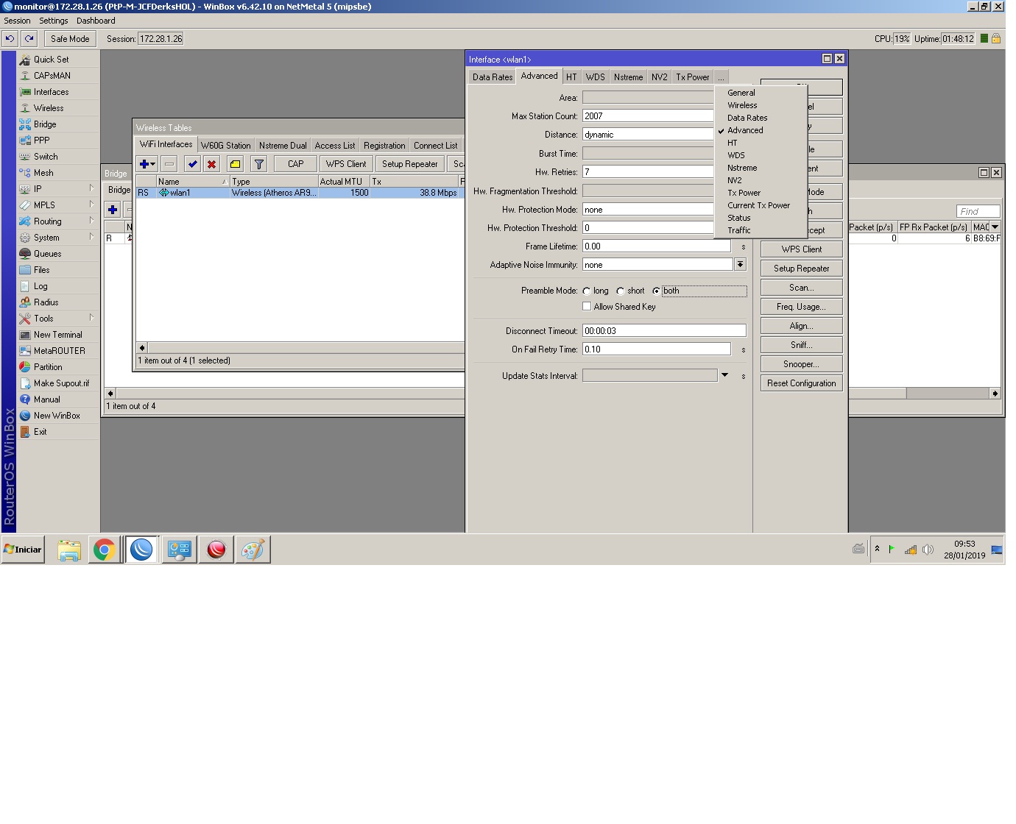Select the wlan1 row in Wireless Tables
The image size is (1016, 824).
300,193
